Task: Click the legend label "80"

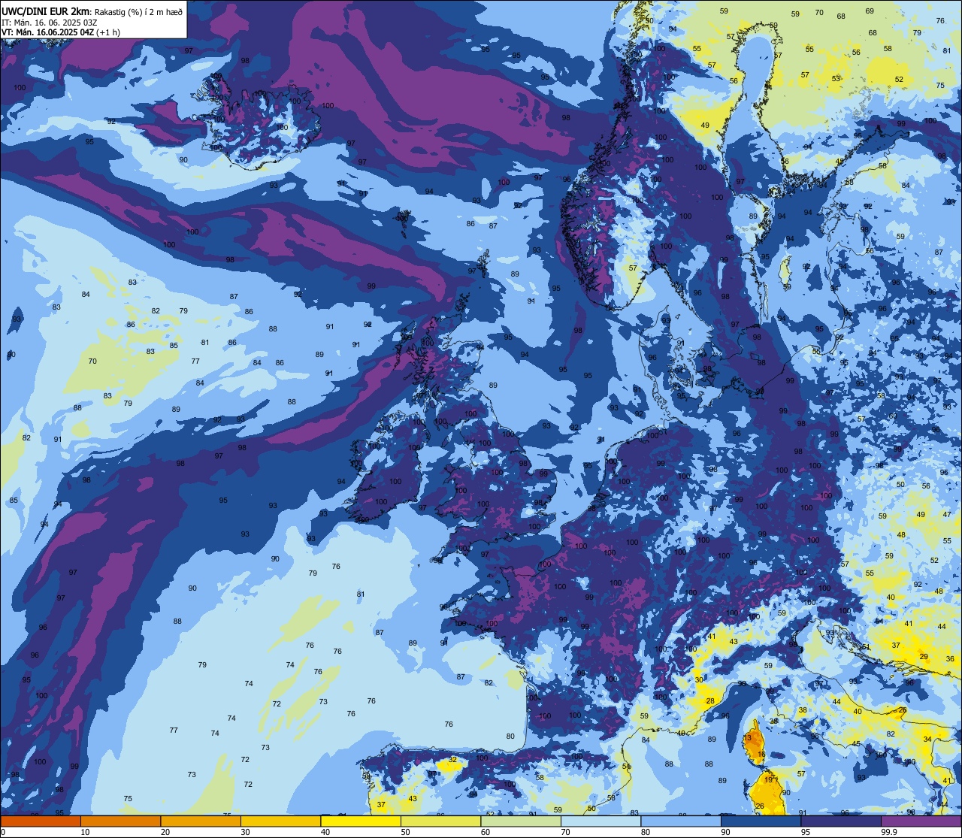Action: (646, 832)
